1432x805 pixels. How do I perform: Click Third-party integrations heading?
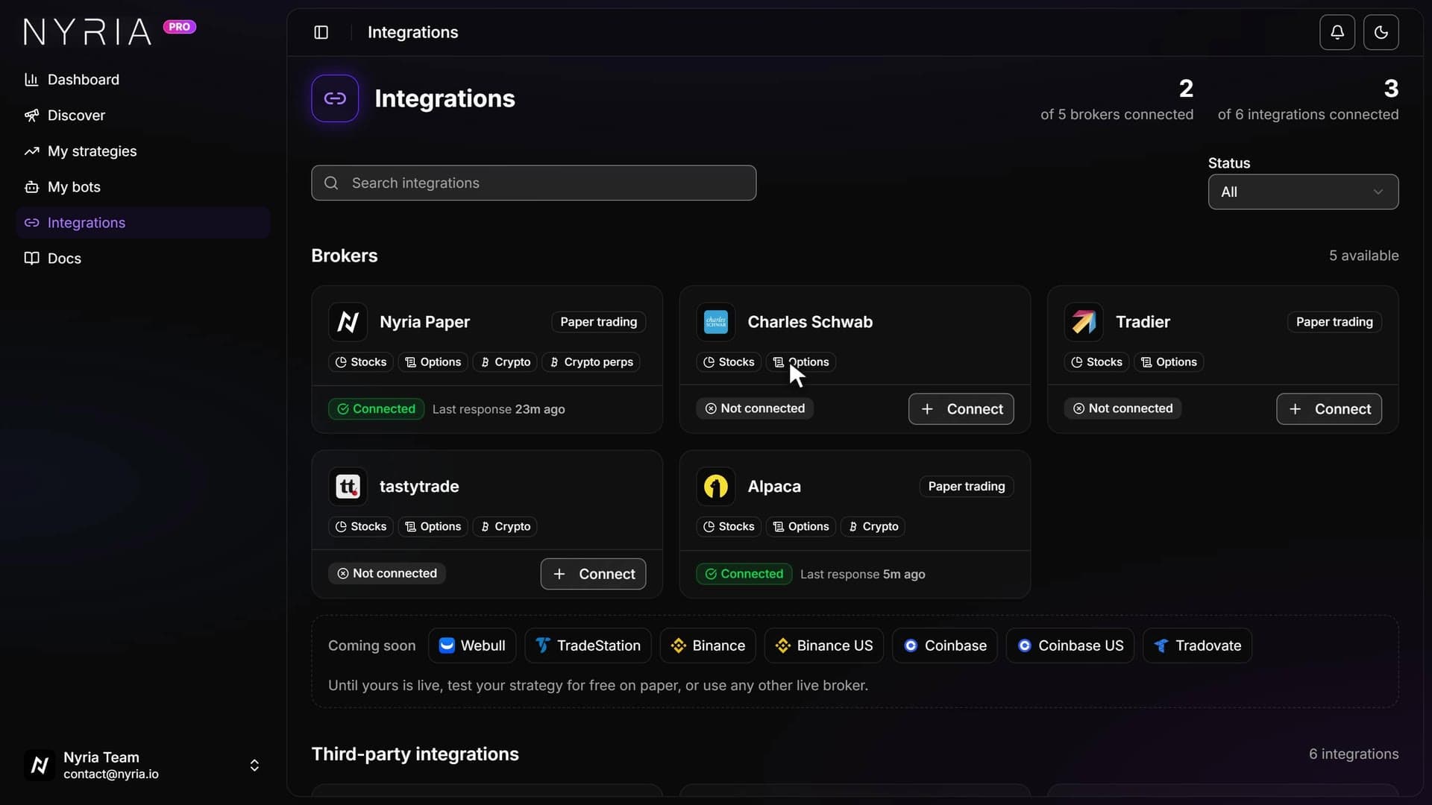(x=415, y=754)
